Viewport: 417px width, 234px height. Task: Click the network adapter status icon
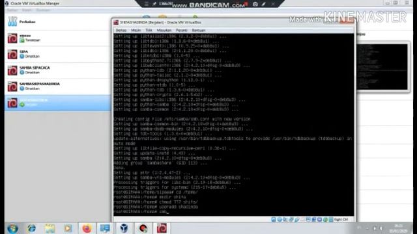[x=291, y=220]
